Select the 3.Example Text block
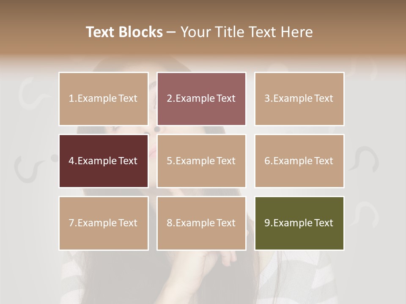The image size is (406, 304). (x=299, y=99)
